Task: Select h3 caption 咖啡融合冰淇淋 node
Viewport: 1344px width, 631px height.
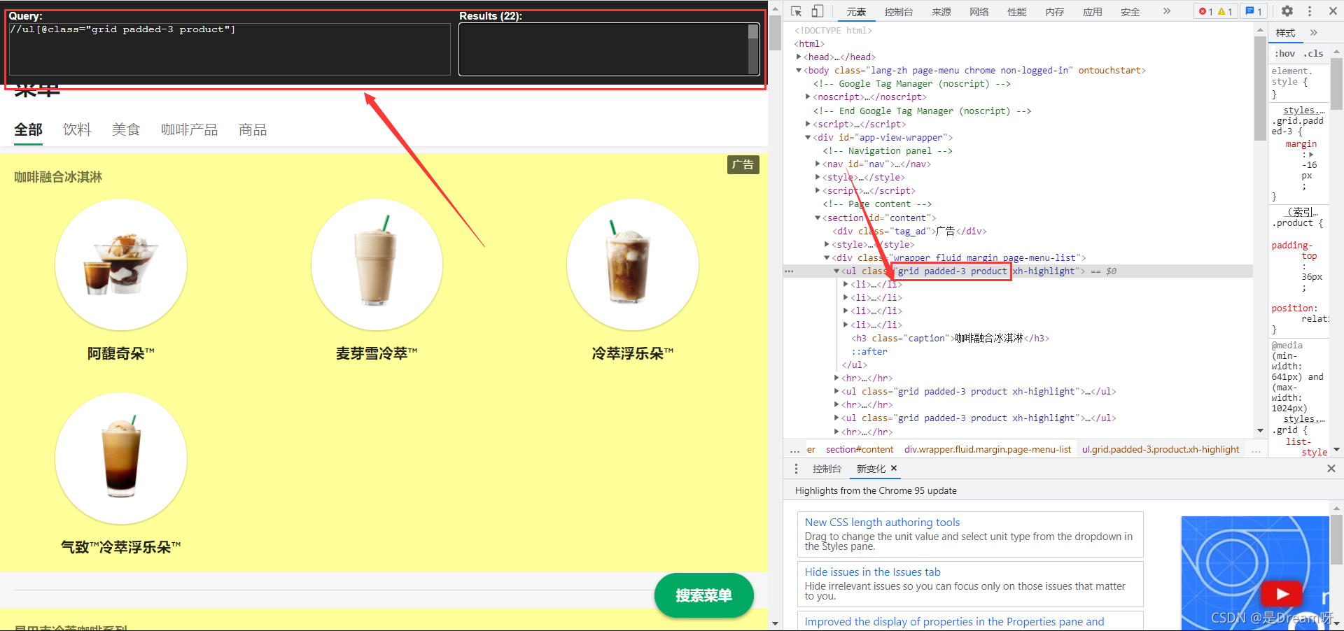Action: pyautogui.click(x=950, y=338)
